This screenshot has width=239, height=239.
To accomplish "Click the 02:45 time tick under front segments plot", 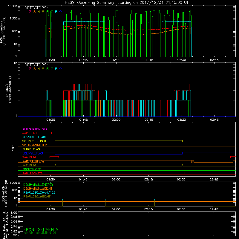I will click(214, 60).
